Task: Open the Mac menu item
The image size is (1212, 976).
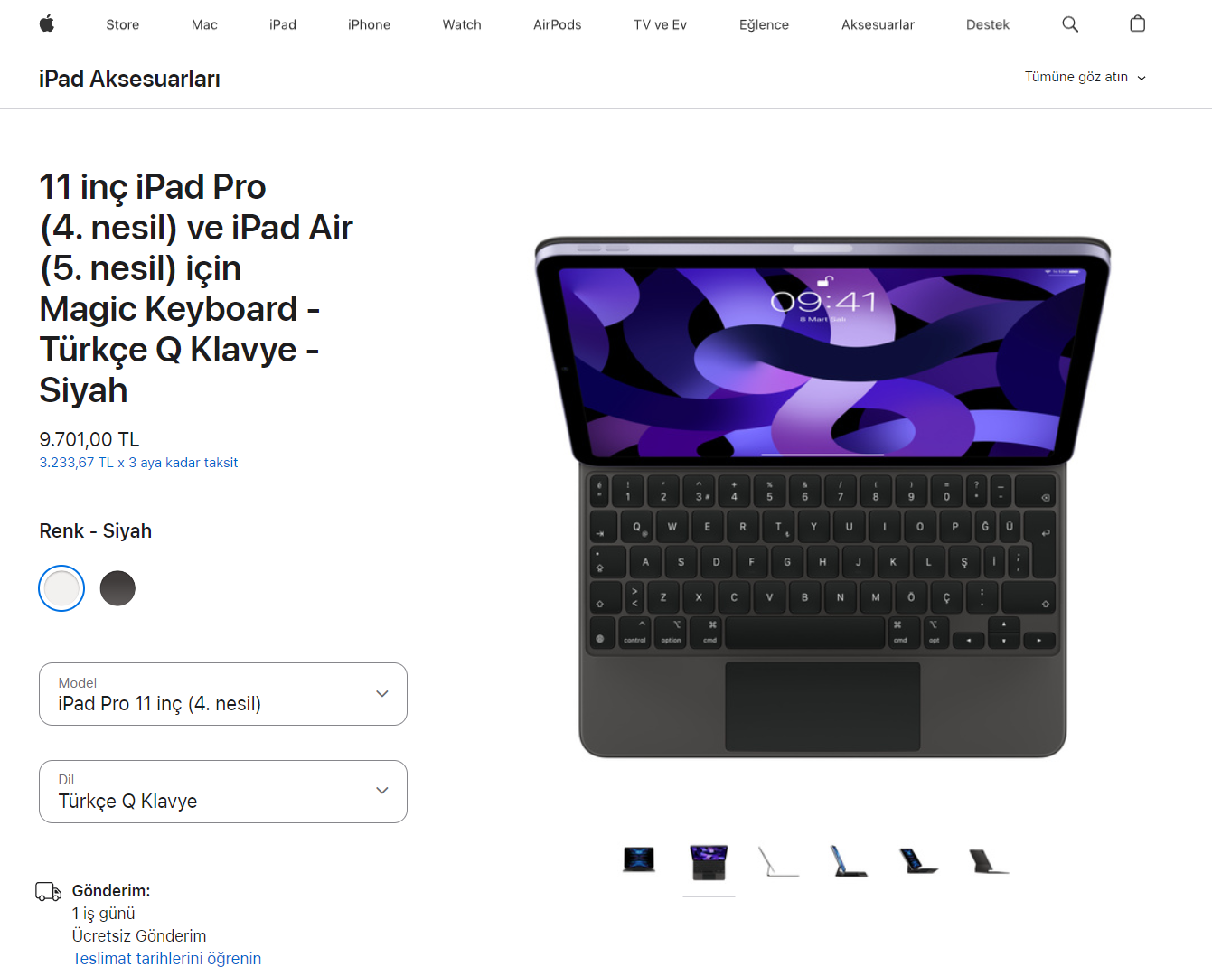Action: tap(204, 24)
